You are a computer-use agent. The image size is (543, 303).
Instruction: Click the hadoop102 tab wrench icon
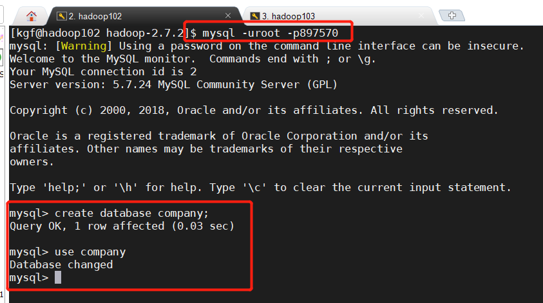62,16
